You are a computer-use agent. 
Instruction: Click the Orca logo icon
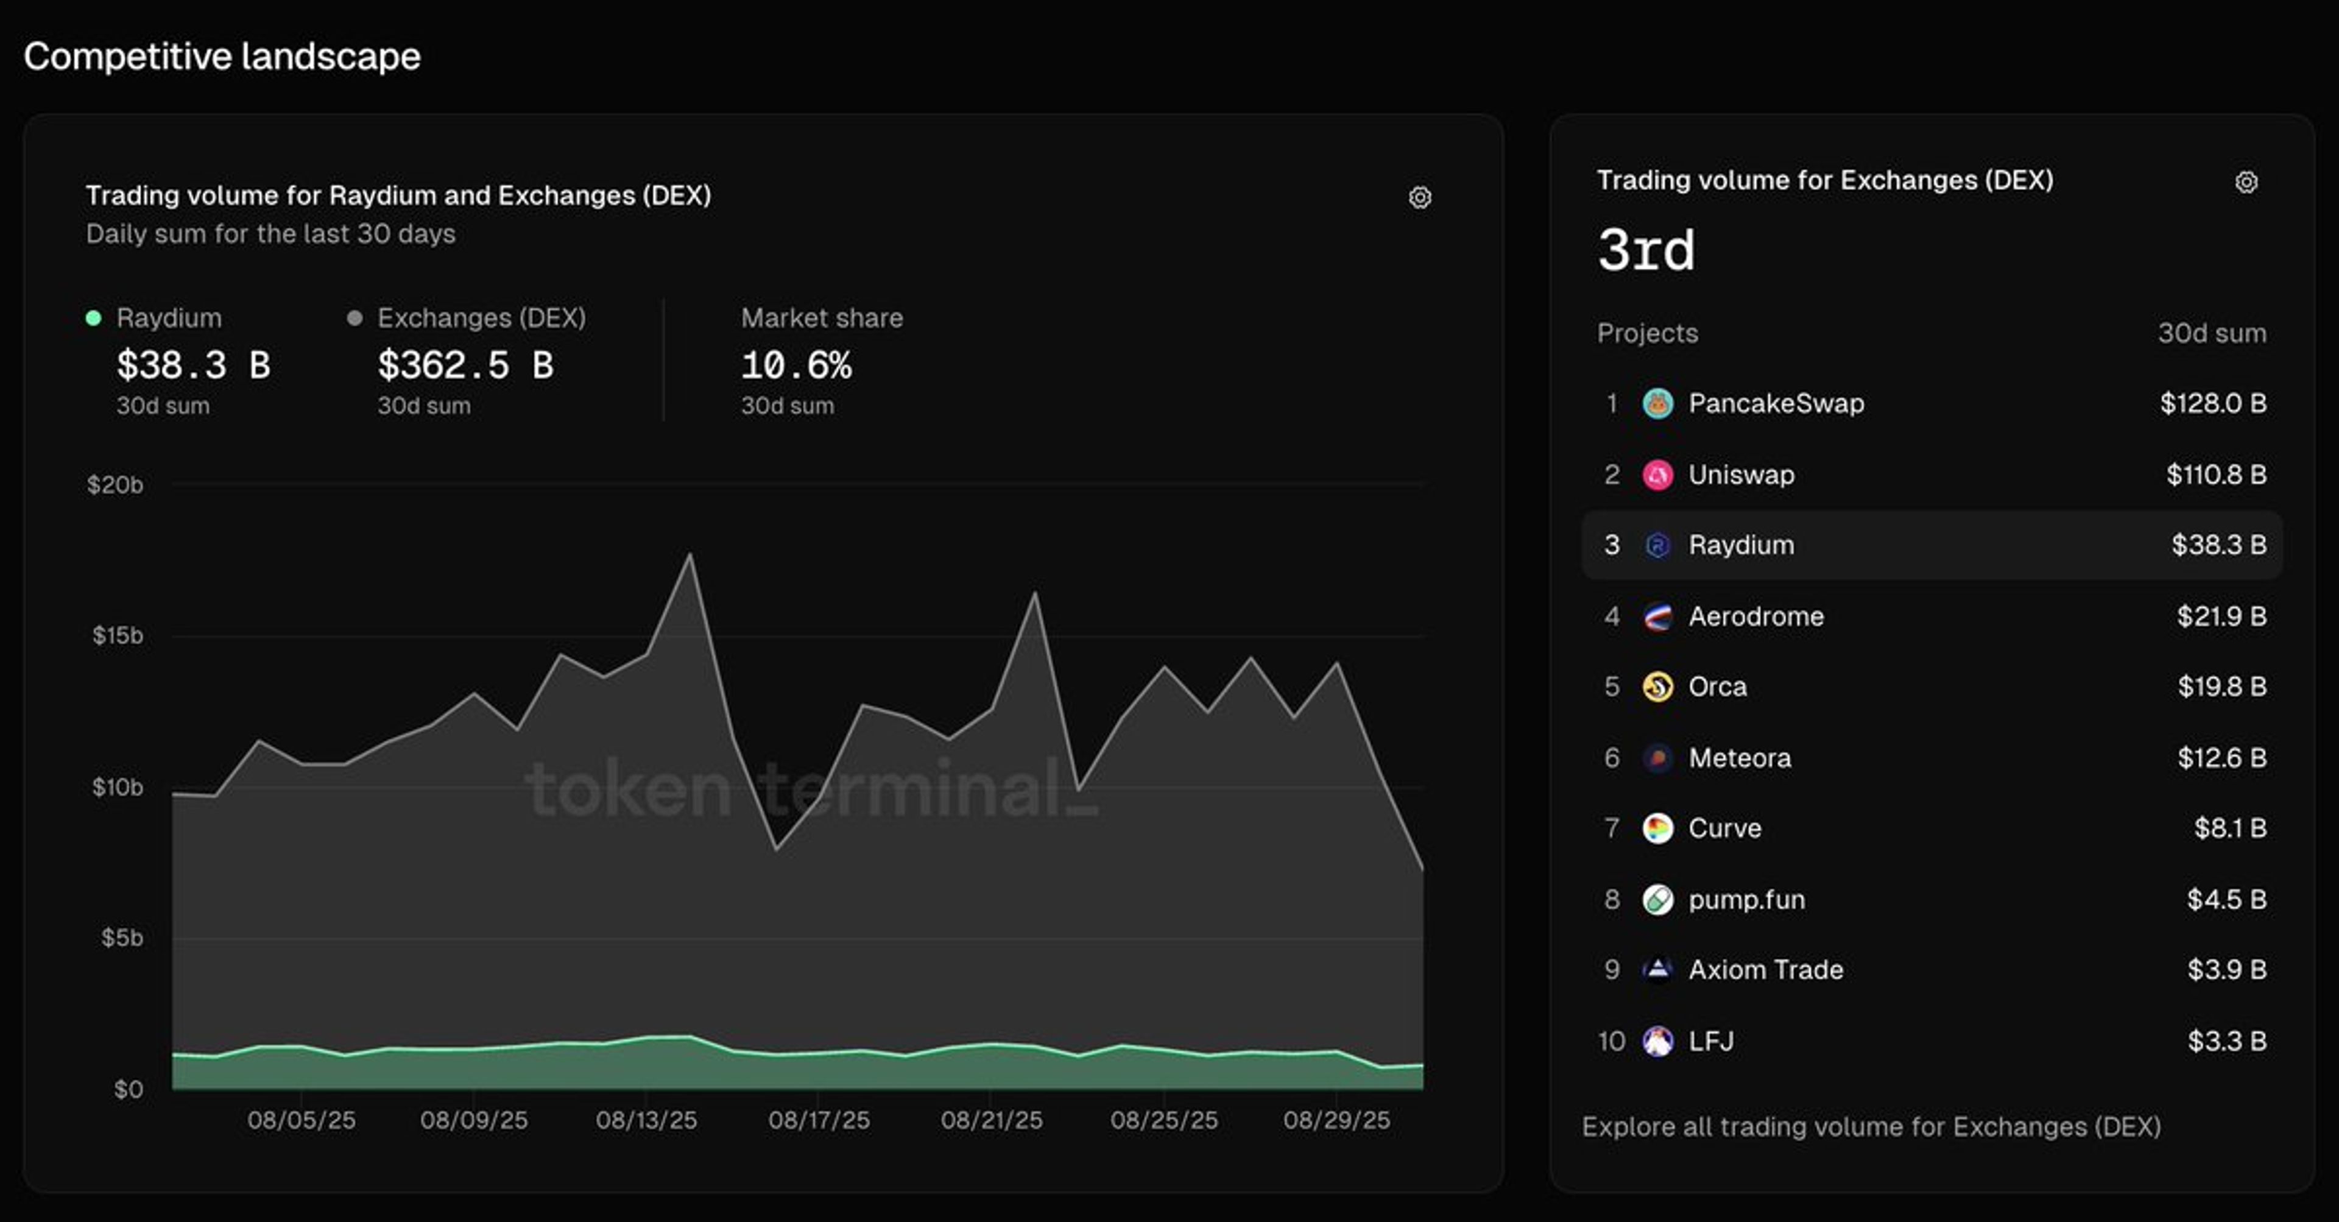(1658, 687)
